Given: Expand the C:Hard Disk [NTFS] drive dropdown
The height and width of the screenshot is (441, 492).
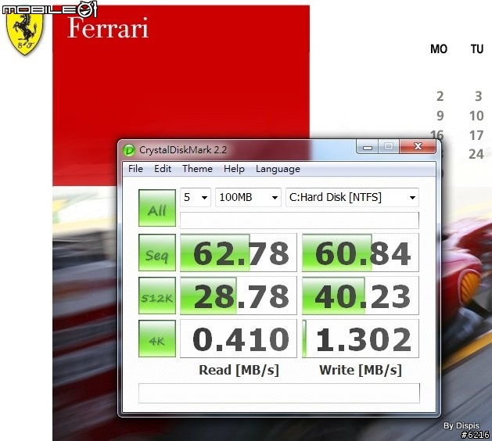Looking at the screenshot, I should coord(352,197).
